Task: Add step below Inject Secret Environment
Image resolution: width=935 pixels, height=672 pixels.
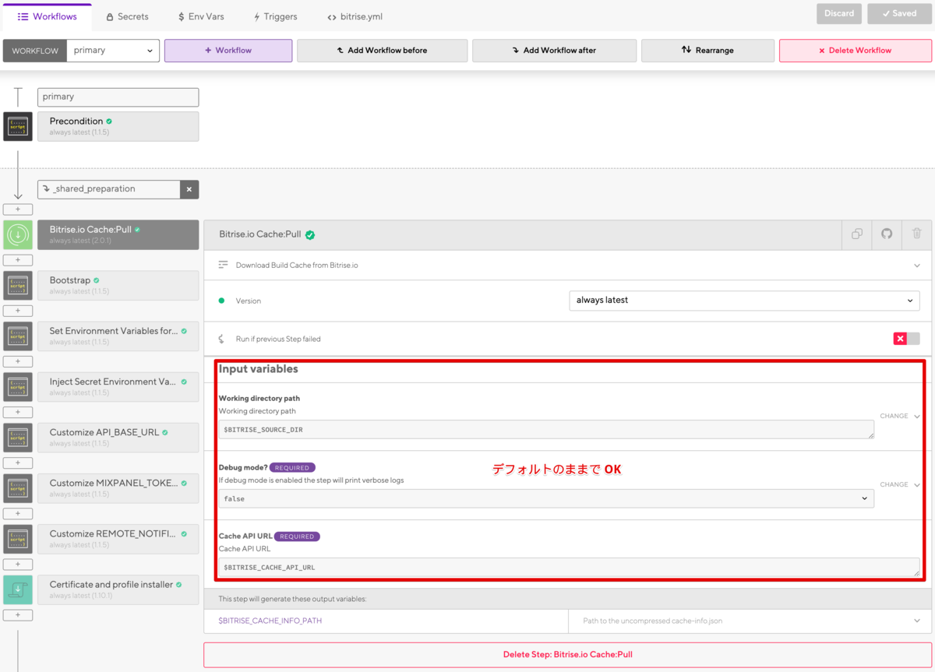Action: point(18,412)
